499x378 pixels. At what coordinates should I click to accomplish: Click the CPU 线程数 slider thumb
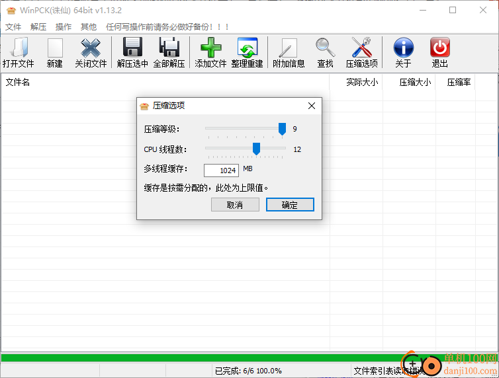point(256,149)
